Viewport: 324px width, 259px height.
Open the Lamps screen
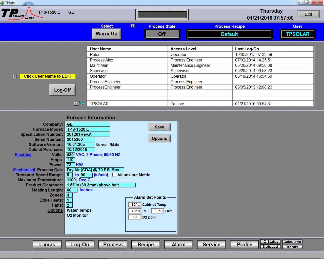(47, 245)
